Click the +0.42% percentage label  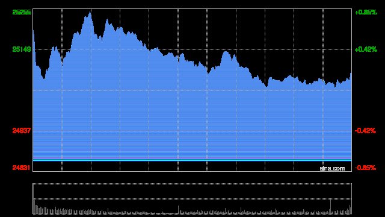(366, 49)
